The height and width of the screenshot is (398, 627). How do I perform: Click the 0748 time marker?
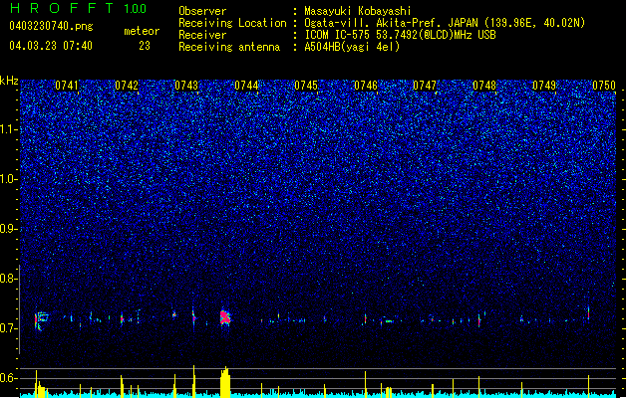484,86
